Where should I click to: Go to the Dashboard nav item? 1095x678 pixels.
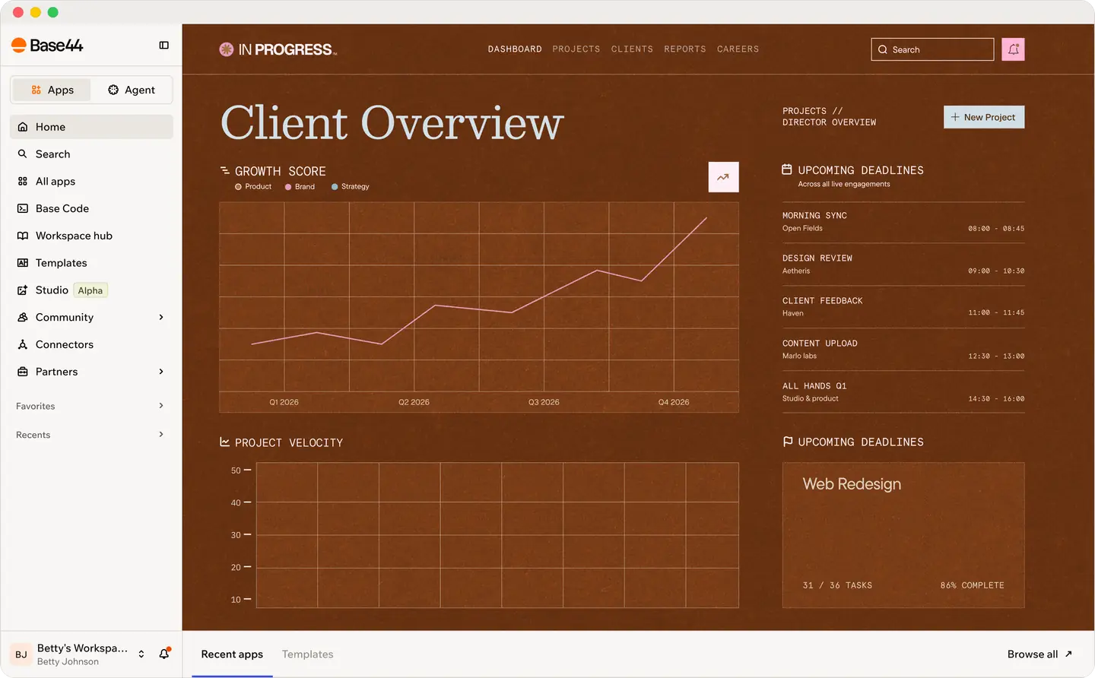515,49
